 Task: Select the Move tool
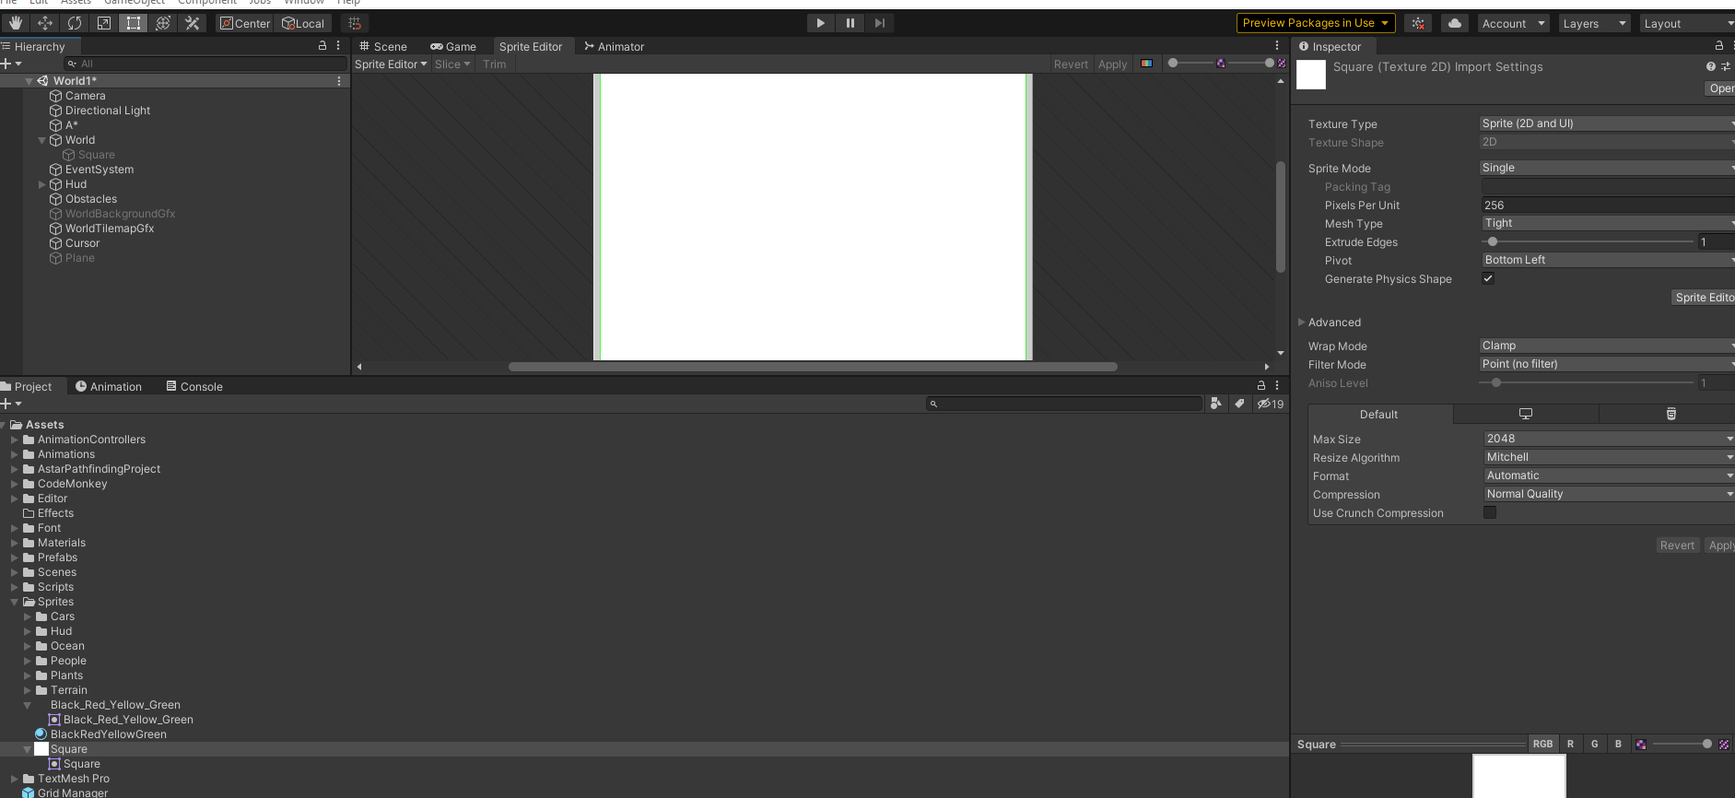coord(45,23)
